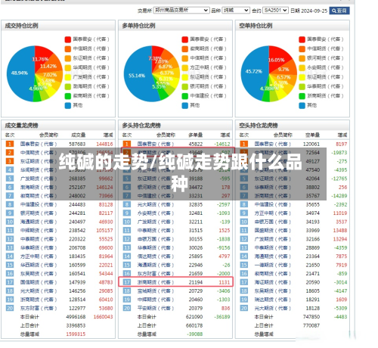Click rank 1 orange badge in 多头持仓龙虎榜
Viewport: 378px width, 348px height.
pos(127,144)
